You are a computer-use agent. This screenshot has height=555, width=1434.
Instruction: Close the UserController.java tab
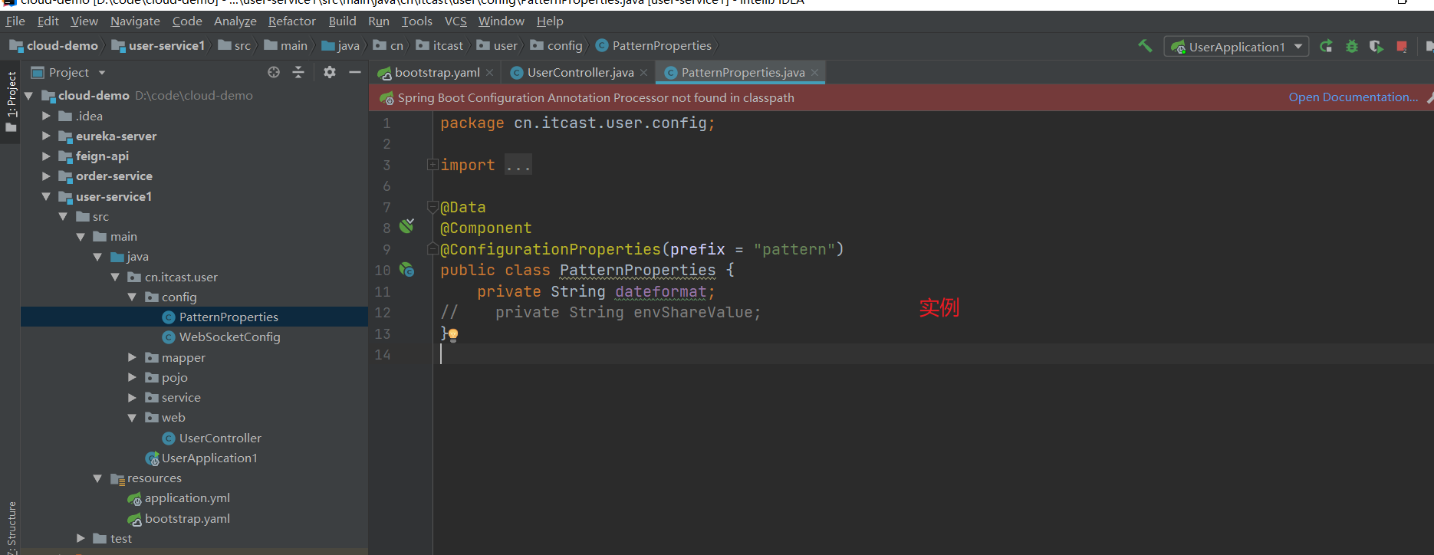[x=643, y=73]
